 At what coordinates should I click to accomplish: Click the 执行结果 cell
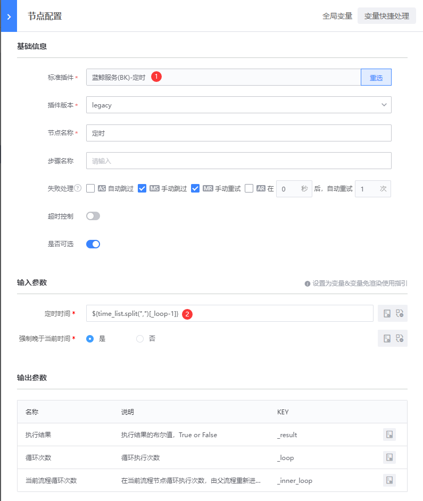(x=38, y=435)
